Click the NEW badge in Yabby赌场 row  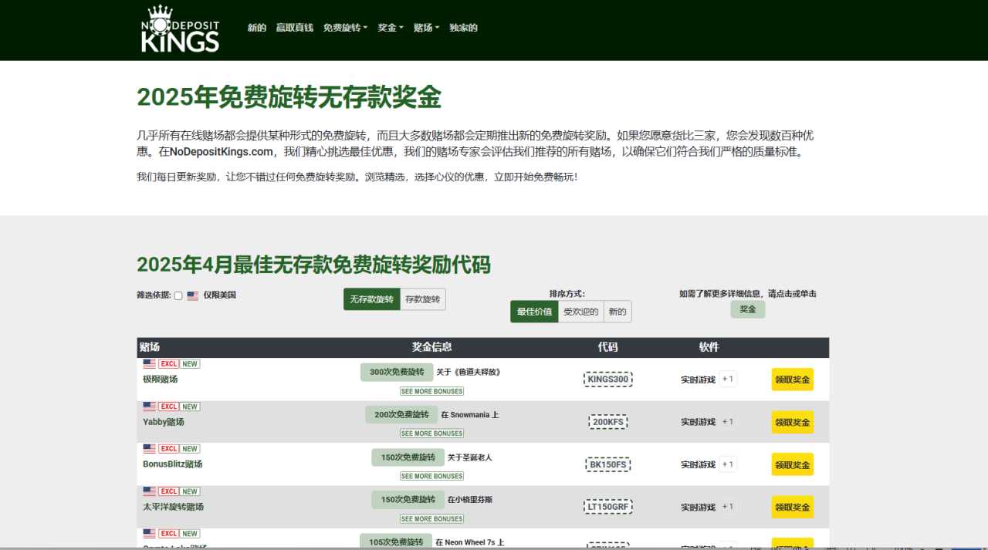(190, 407)
